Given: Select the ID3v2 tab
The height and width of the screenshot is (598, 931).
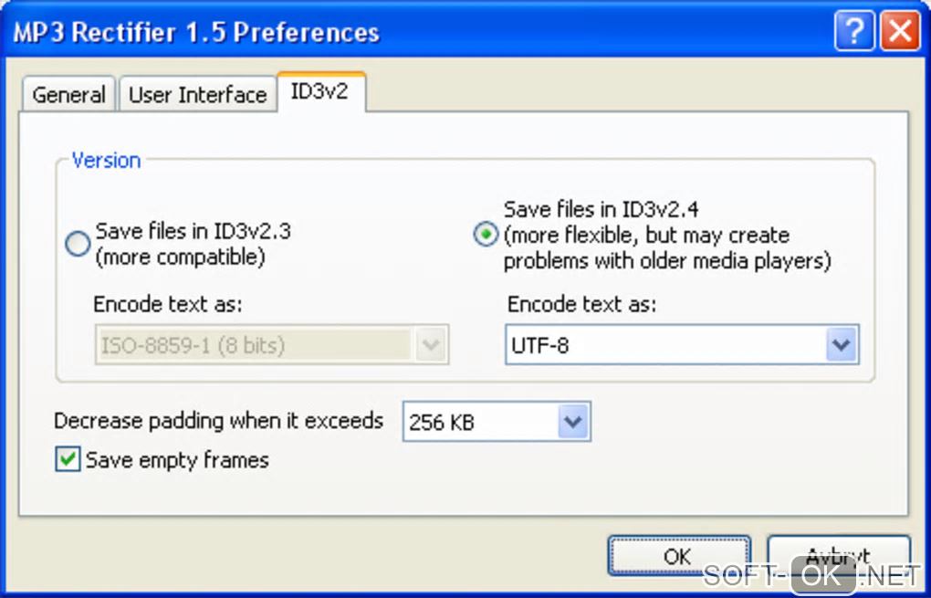Looking at the screenshot, I should coord(319,91).
